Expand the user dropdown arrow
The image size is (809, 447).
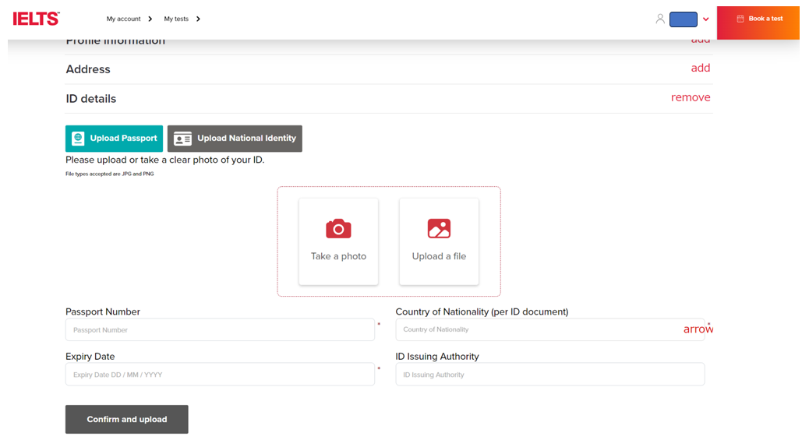tap(706, 19)
